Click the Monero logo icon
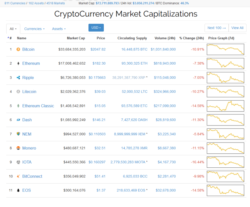This screenshot has height=207, width=250. coord(18,148)
